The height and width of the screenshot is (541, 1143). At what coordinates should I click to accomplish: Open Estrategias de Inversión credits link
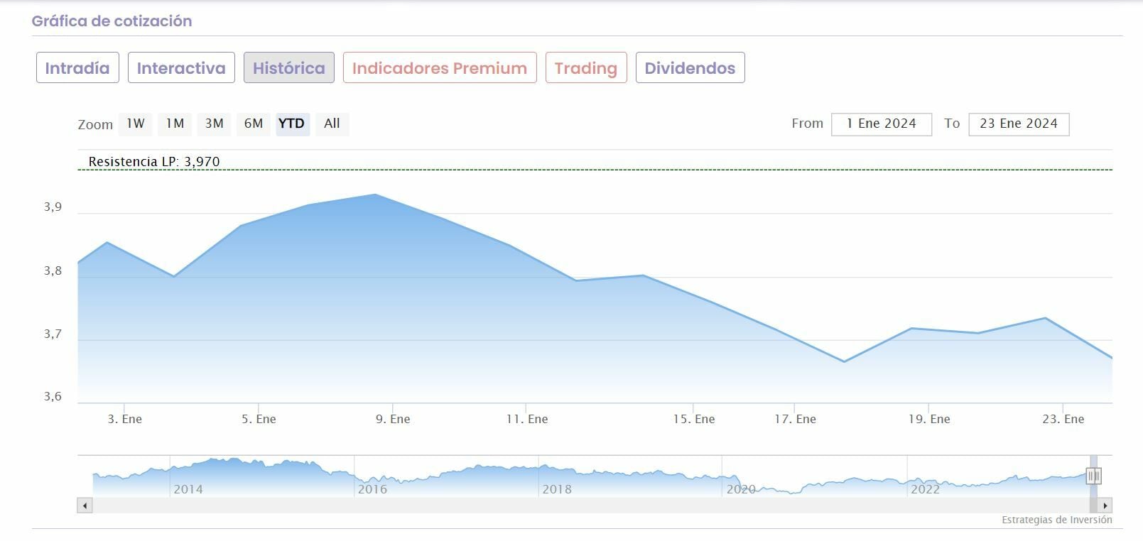click(x=1056, y=520)
